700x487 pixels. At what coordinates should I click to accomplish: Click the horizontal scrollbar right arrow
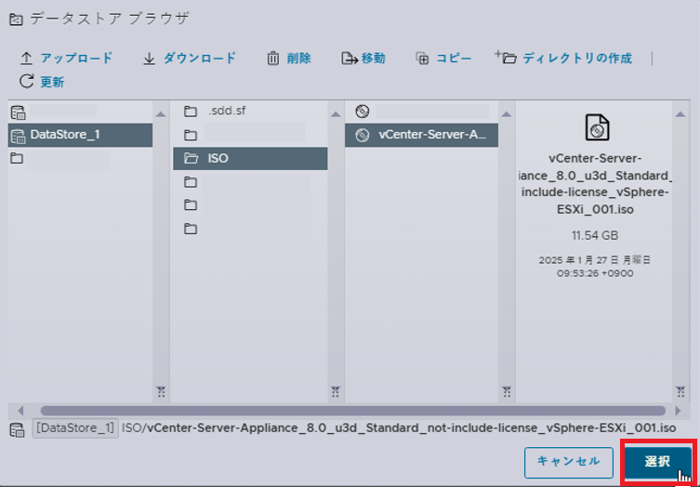point(679,410)
